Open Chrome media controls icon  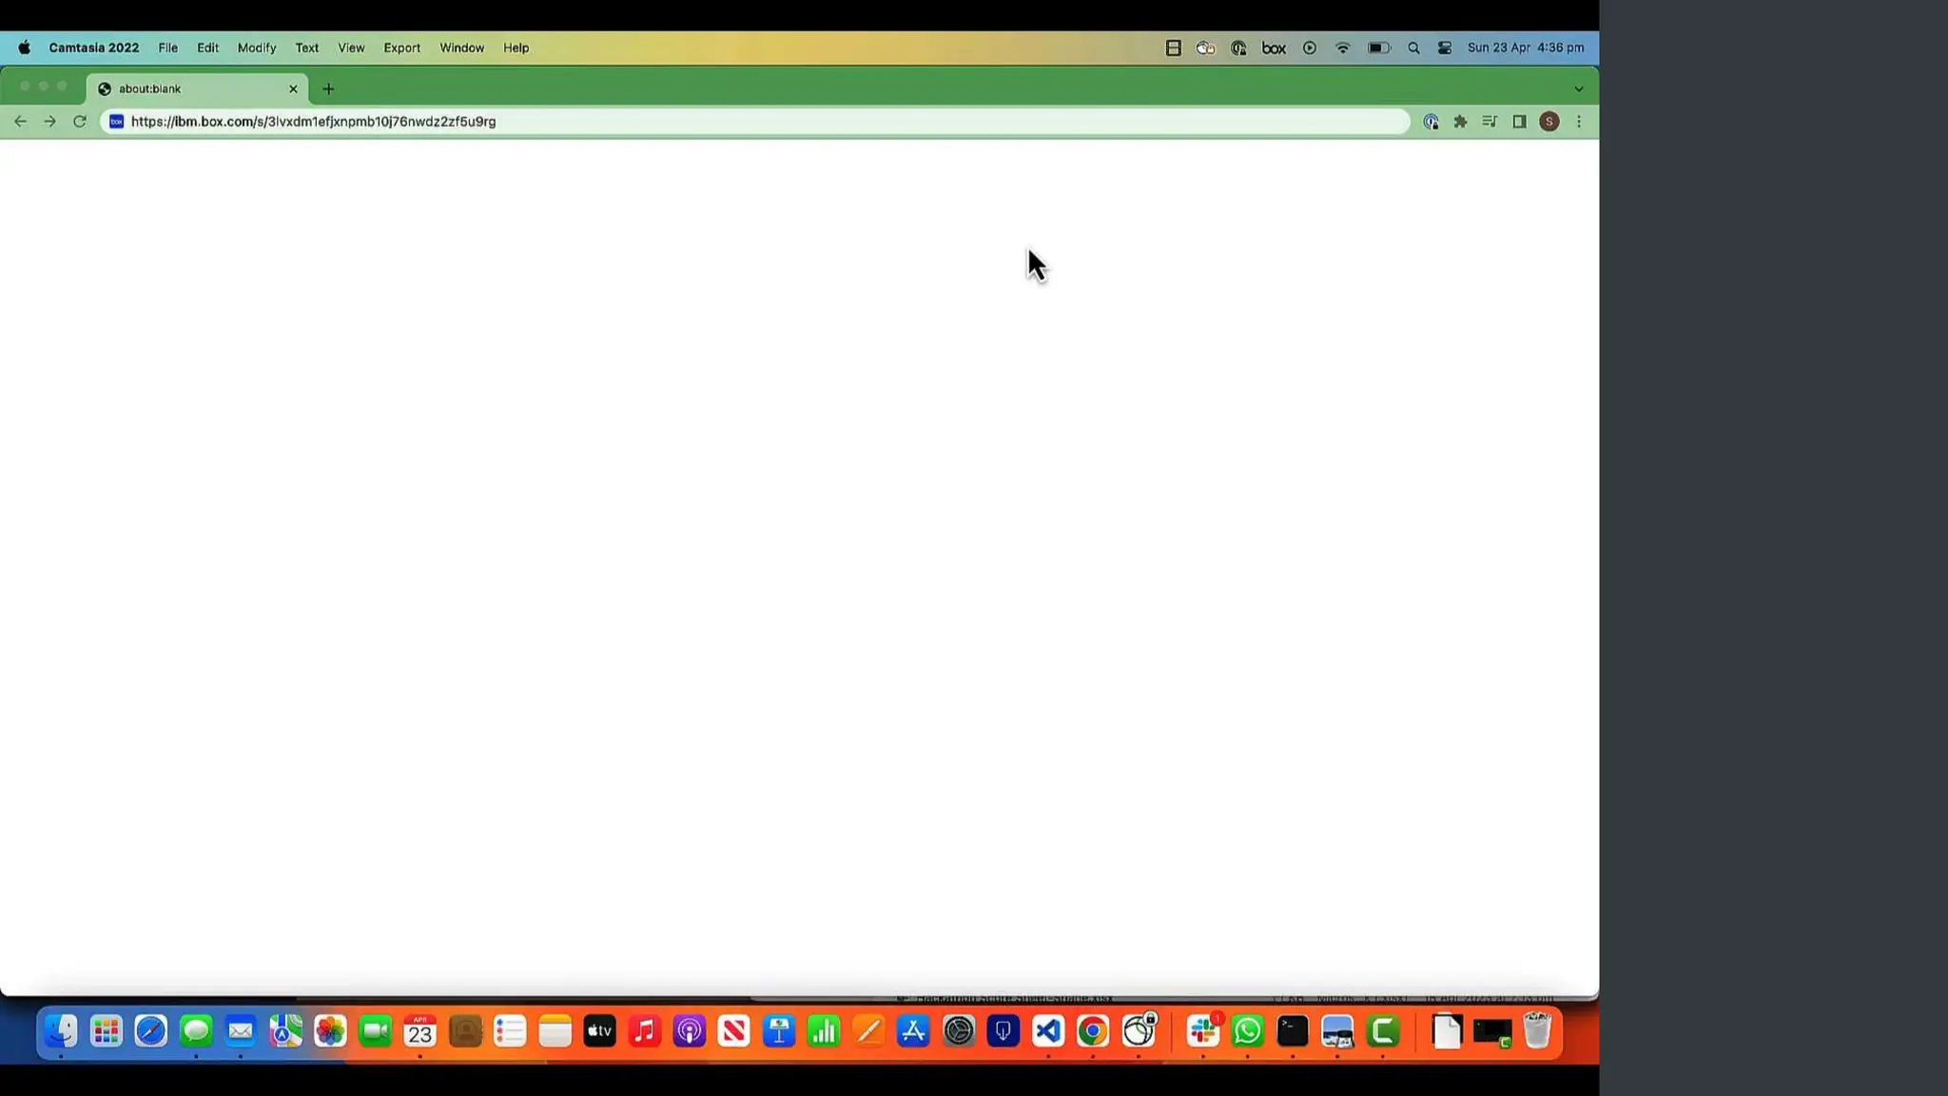point(1490,122)
